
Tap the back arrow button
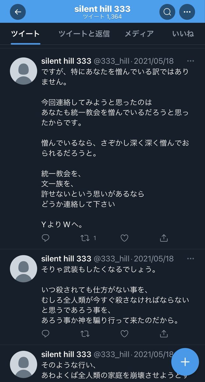pyautogui.click(x=18, y=12)
